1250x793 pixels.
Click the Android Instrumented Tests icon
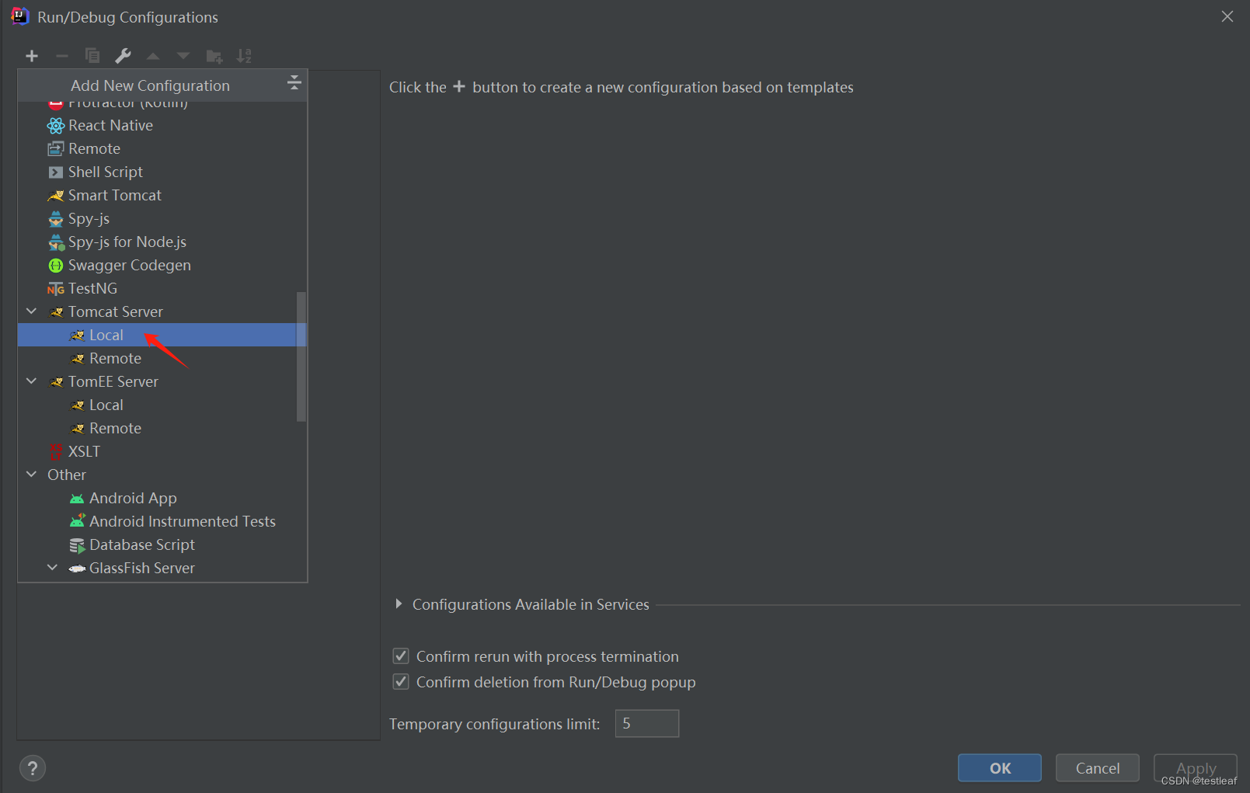(x=77, y=522)
